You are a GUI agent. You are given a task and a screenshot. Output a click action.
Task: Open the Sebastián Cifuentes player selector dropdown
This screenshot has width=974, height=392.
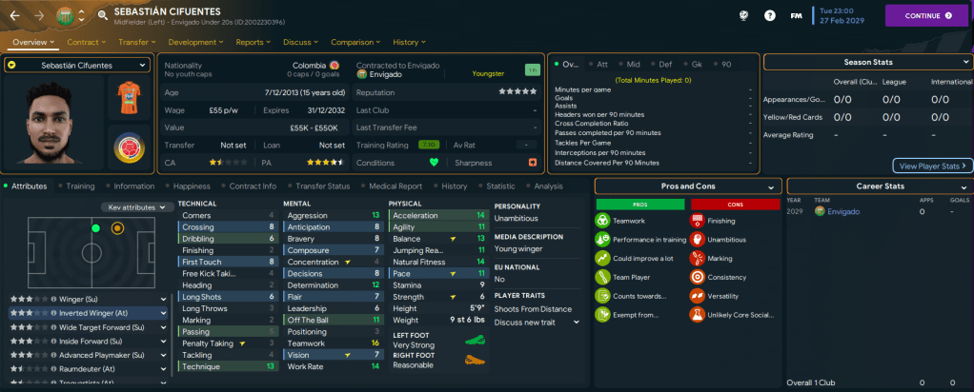click(77, 65)
